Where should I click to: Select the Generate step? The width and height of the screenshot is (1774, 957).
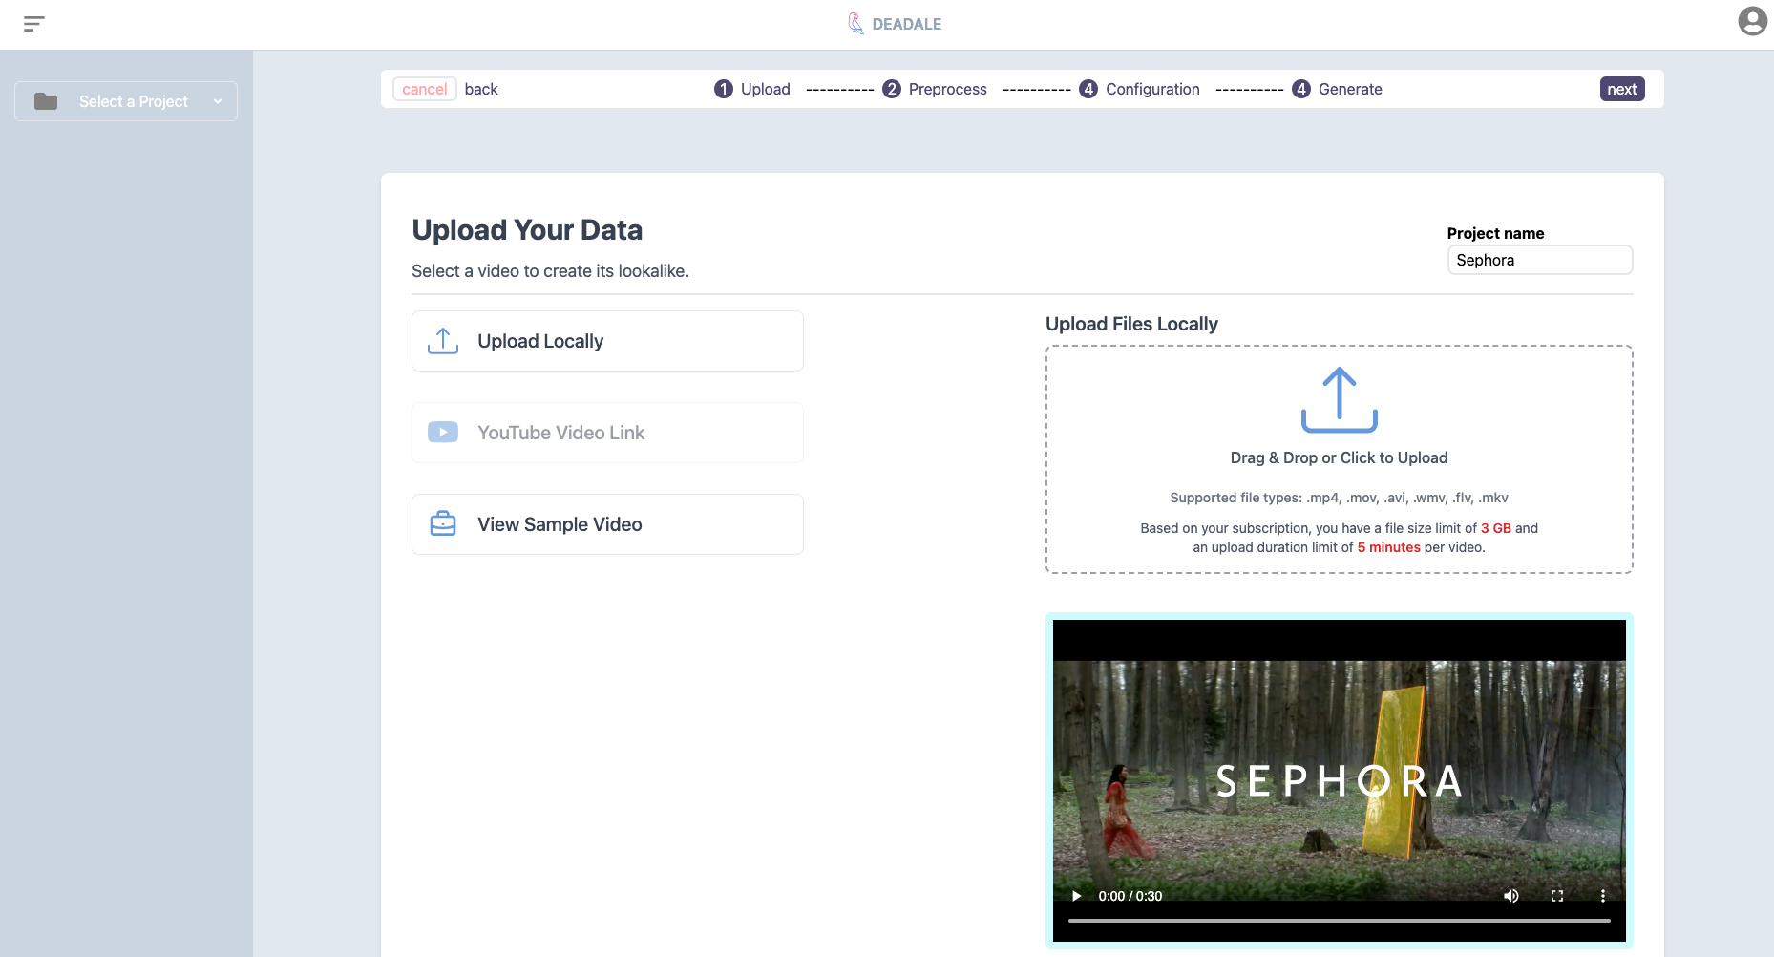coord(1337,89)
